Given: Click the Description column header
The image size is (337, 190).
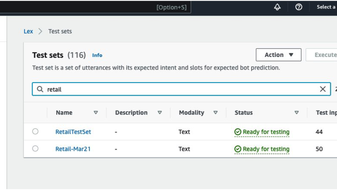Looking at the screenshot, I should click(x=131, y=113).
